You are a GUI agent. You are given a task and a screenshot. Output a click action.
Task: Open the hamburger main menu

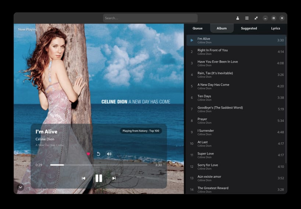pyautogui.click(x=247, y=18)
